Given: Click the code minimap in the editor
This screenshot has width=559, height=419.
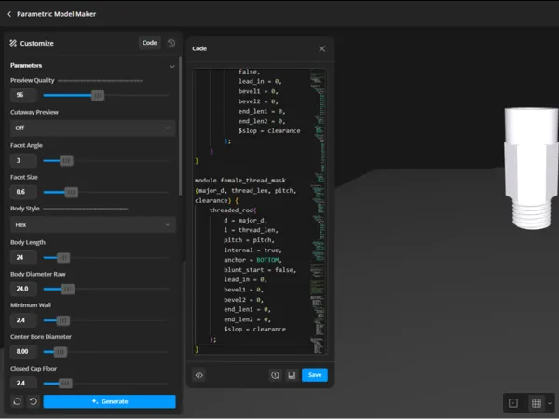Looking at the screenshot, I should [318, 211].
